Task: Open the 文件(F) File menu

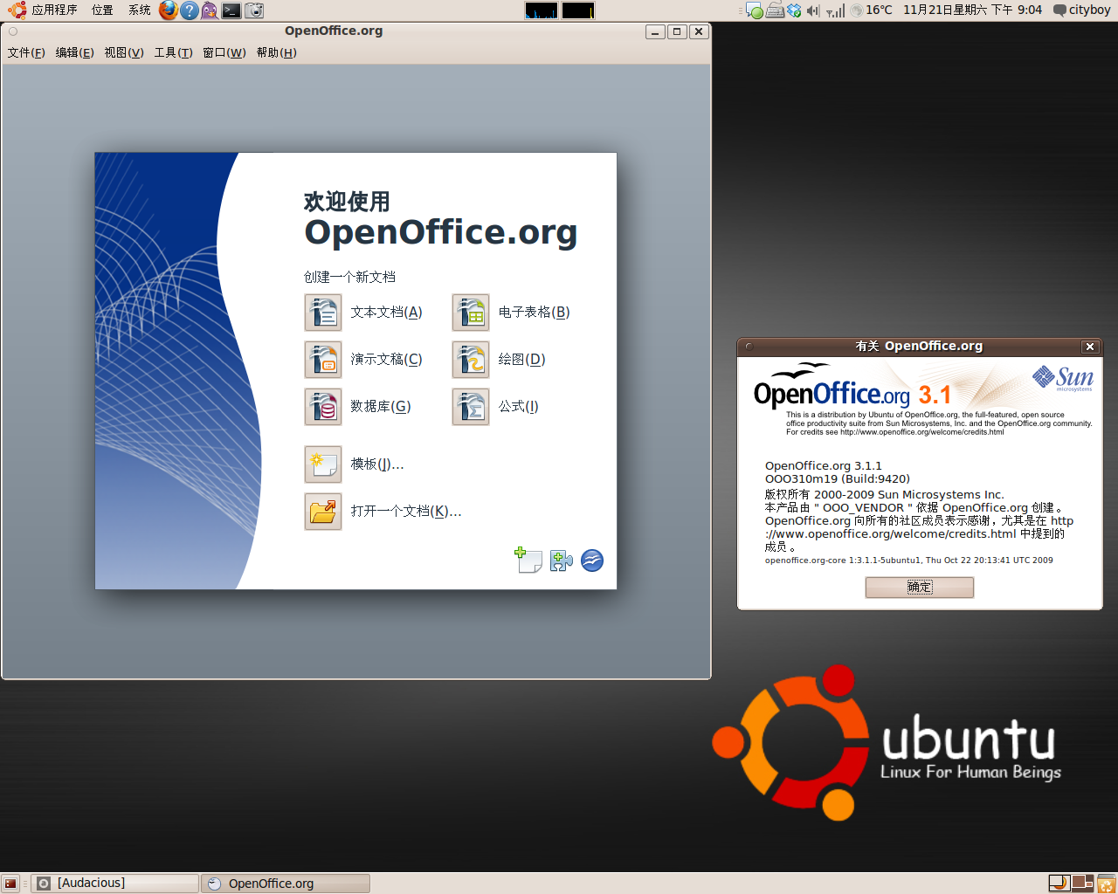Action: [x=26, y=52]
